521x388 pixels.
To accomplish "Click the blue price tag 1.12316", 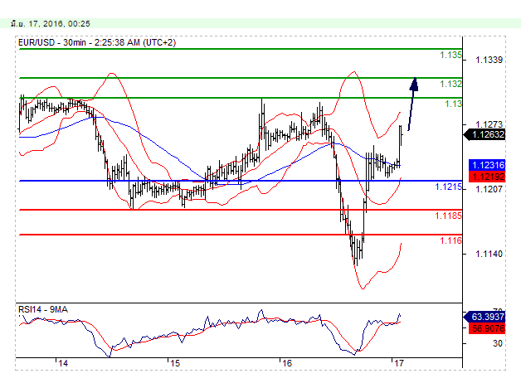I will pyautogui.click(x=487, y=165).
